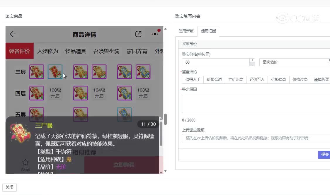This screenshot has height=195, width=330.
Task: Click the 提交 button
Action: [324, 155]
